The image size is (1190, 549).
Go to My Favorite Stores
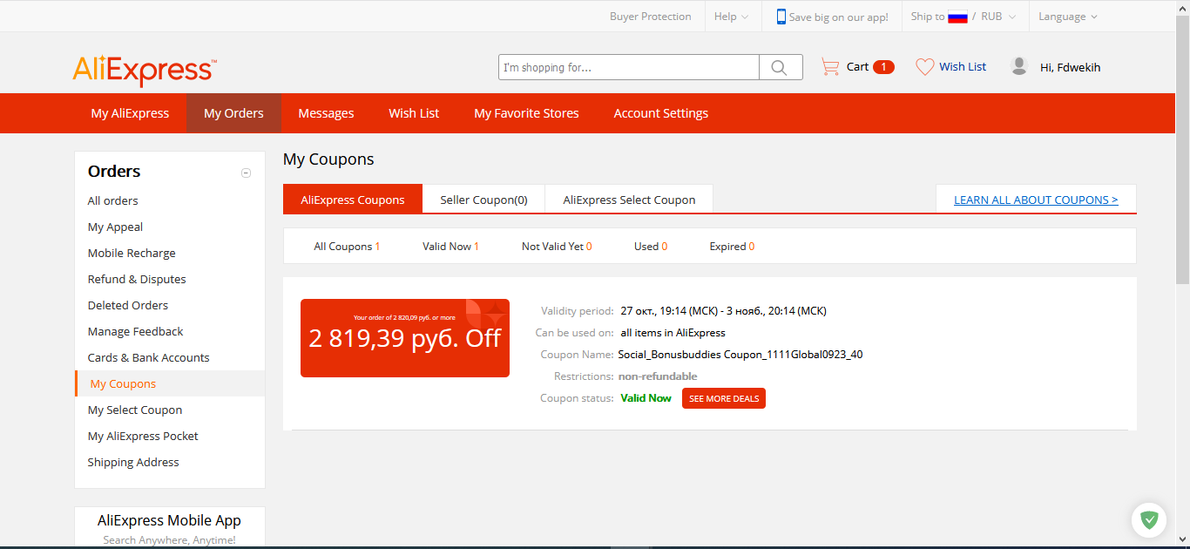(x=526, y=113)
